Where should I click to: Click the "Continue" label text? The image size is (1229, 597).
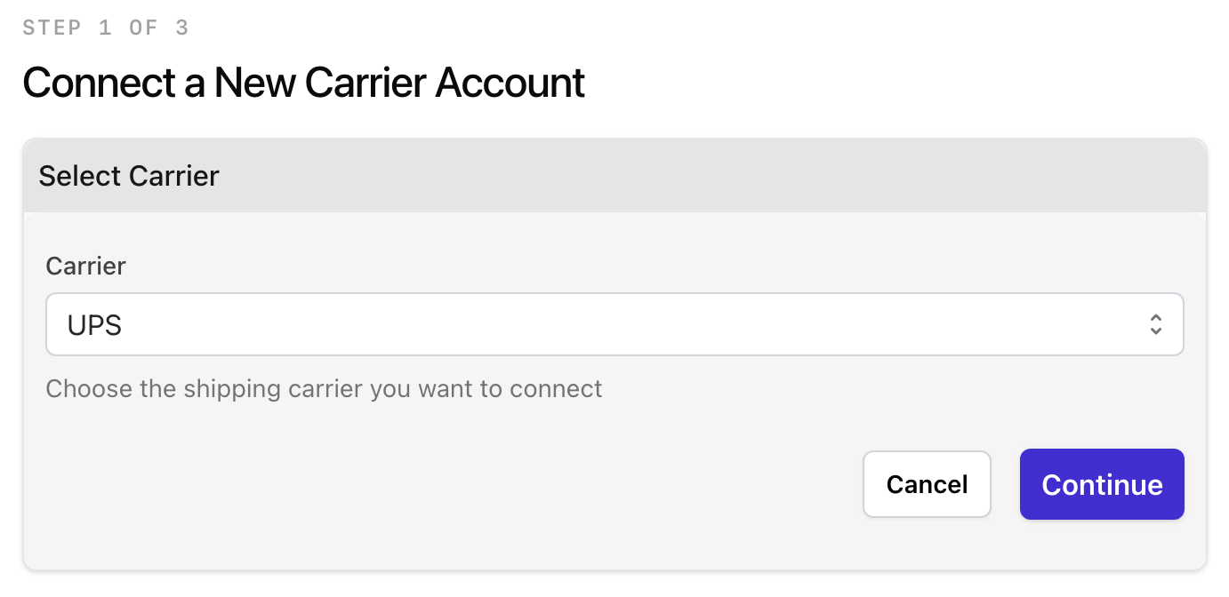pyautogui.click(x=1102, y=485)
